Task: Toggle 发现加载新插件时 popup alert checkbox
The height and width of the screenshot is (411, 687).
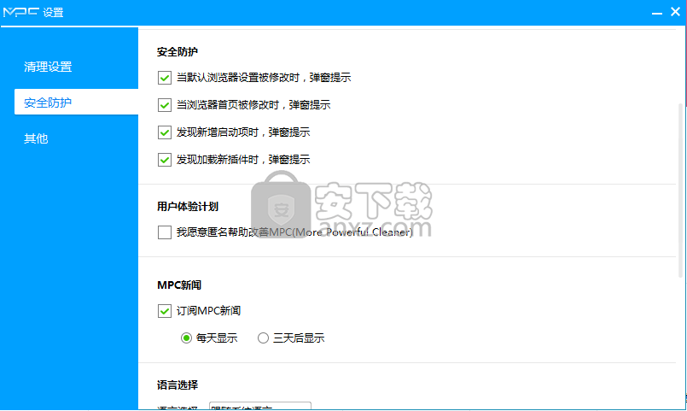Action: [165, 159]
